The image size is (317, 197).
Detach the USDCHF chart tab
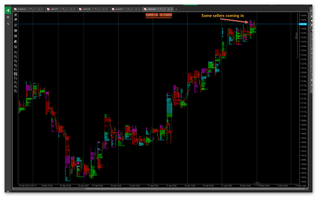(x=103, y=9)
